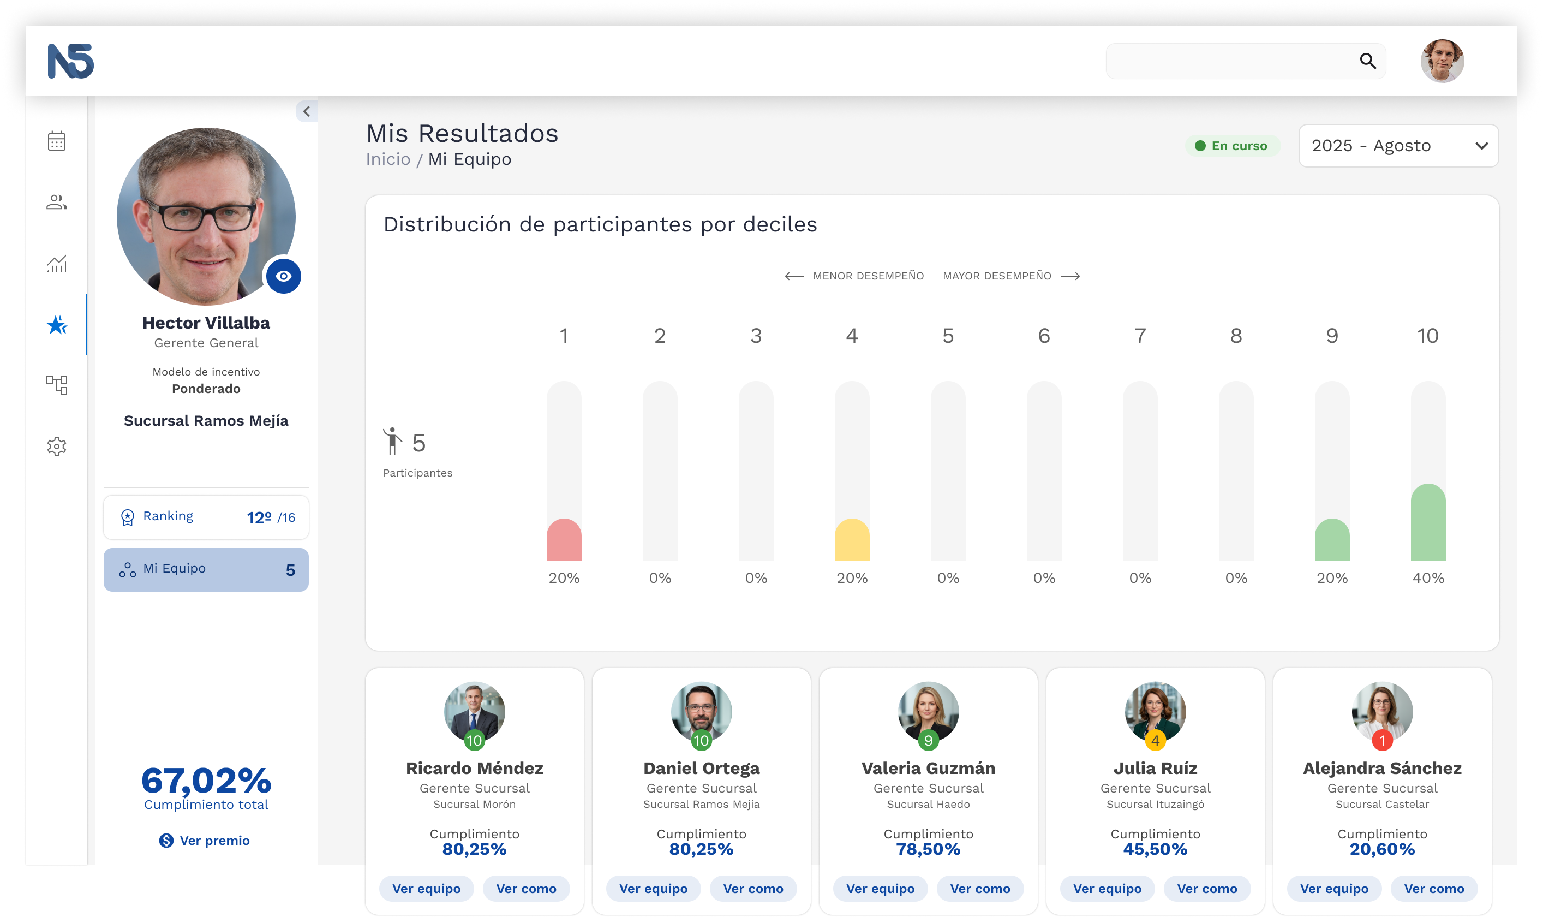Click Ver equipo for Valeria Guzmán

click(880, 889)
